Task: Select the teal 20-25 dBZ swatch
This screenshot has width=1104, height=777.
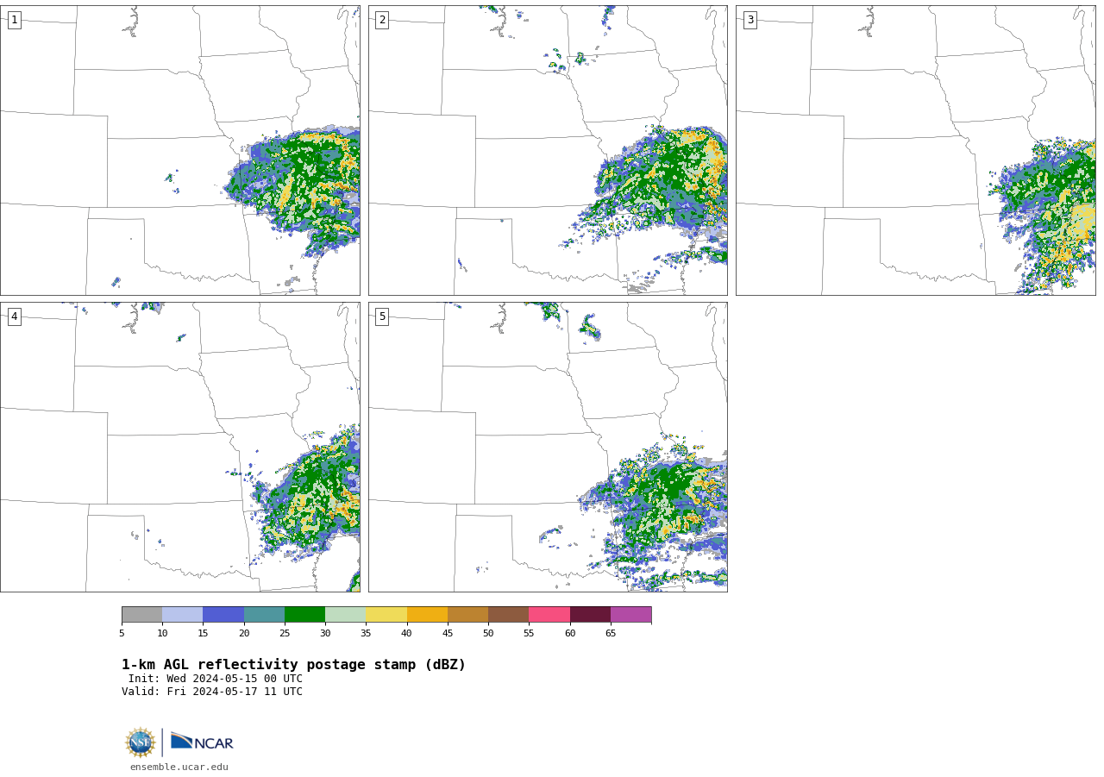Action: [x=265, y=614]
